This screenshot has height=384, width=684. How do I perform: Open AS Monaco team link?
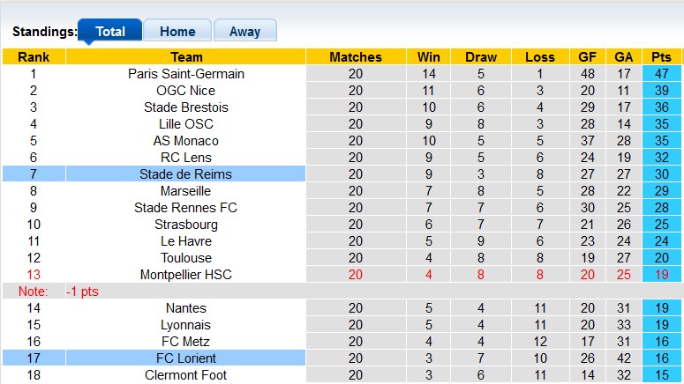pos(186,141)
